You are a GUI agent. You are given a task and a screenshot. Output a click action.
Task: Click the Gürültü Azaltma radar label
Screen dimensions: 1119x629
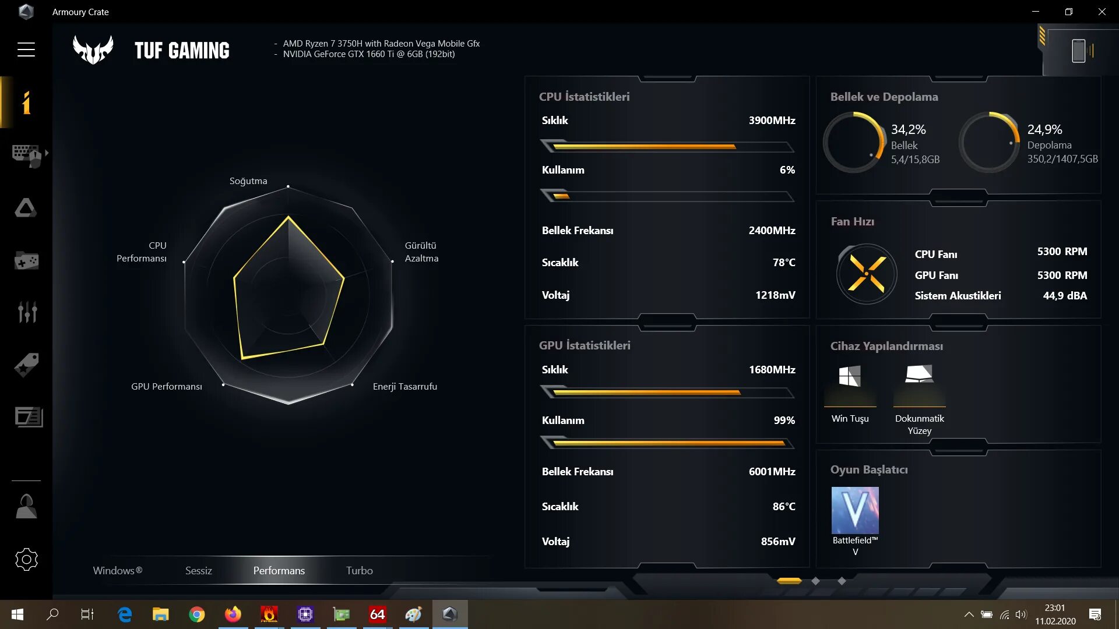click(421, 252)
